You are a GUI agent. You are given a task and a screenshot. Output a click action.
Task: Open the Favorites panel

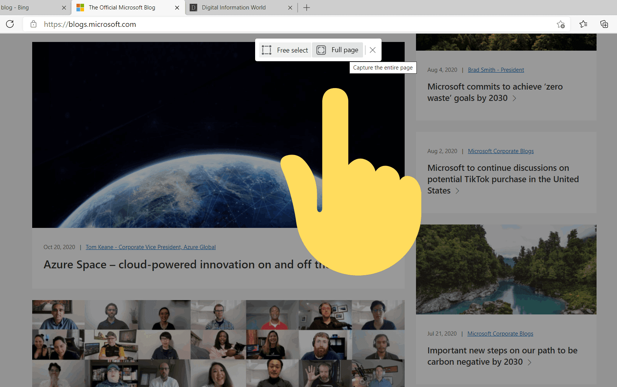coord(583,24)
